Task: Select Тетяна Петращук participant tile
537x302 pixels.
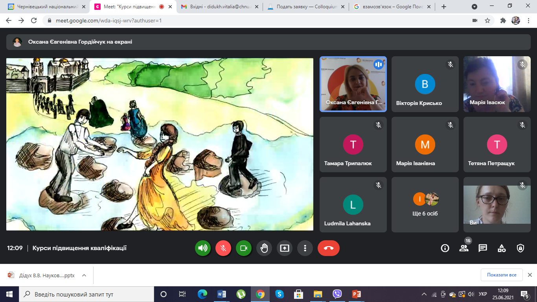Action: (497, 144)
